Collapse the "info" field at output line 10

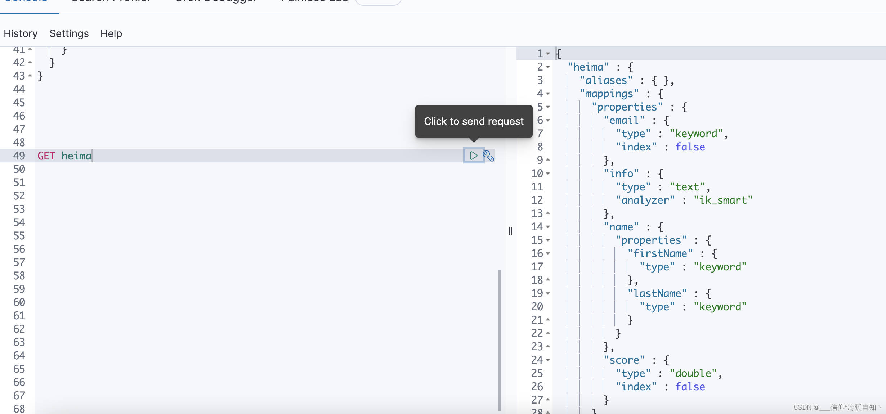click(x=548, y=174)
